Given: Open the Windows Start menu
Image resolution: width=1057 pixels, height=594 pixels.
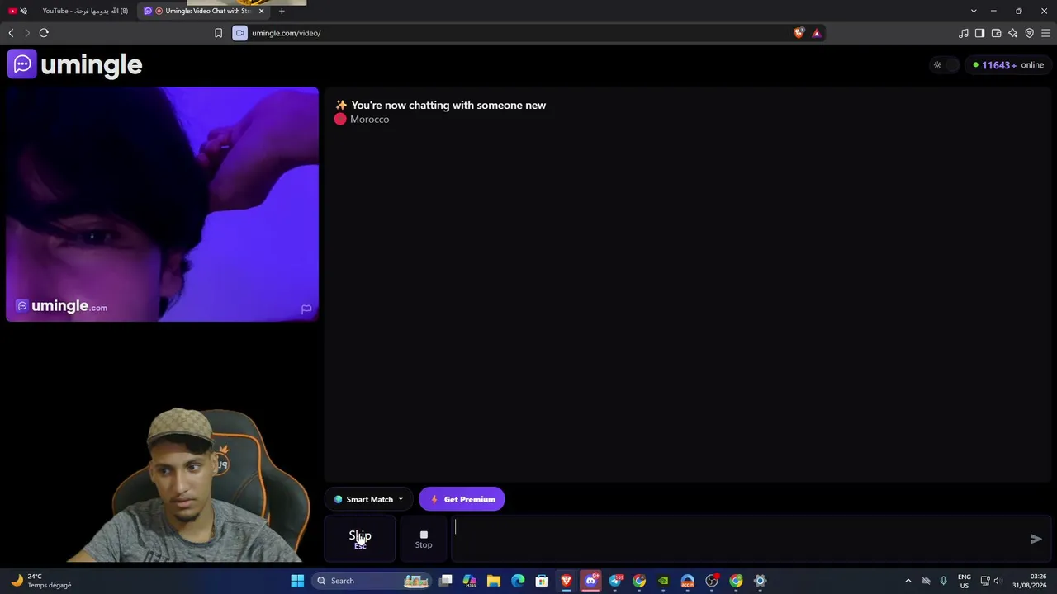Looking at the screenshot, I should (x=297, y=581).
